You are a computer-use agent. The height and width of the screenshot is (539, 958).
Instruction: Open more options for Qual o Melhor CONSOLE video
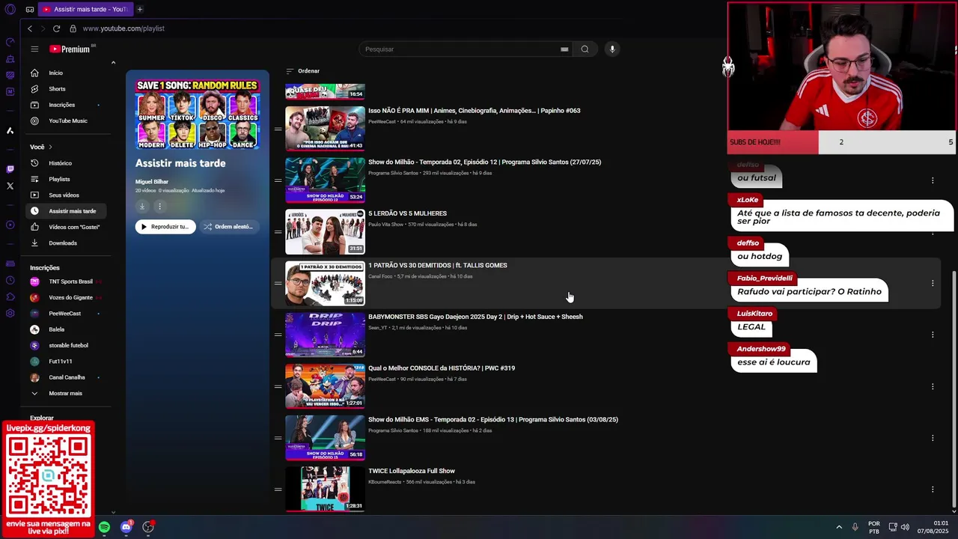tap(933, 386)
